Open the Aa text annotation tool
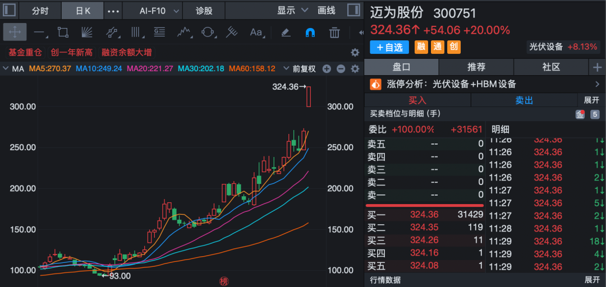 pyautogui.click(x=256, y=32)
